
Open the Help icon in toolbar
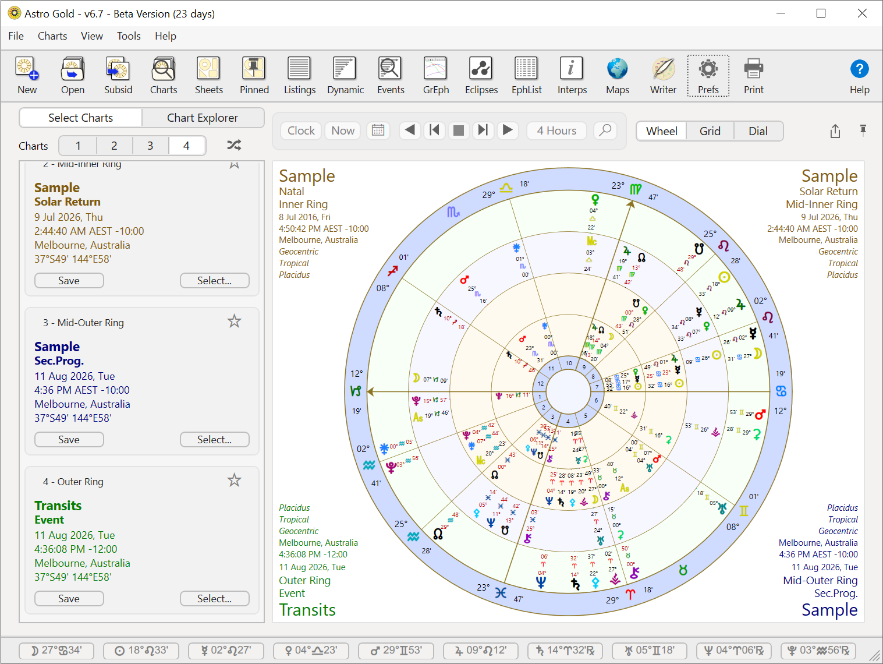point(860,76)
